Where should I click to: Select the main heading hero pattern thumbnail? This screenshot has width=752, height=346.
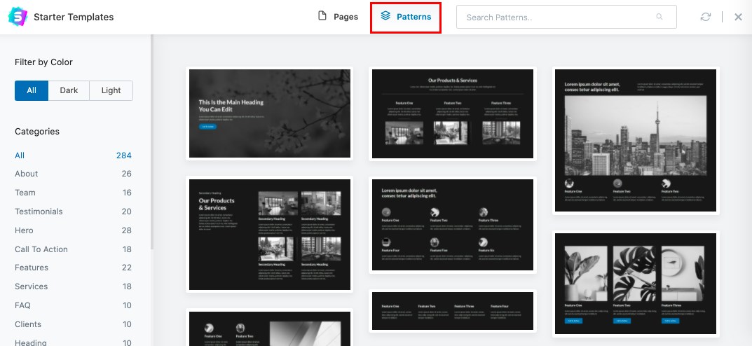[x=270, y=113]
